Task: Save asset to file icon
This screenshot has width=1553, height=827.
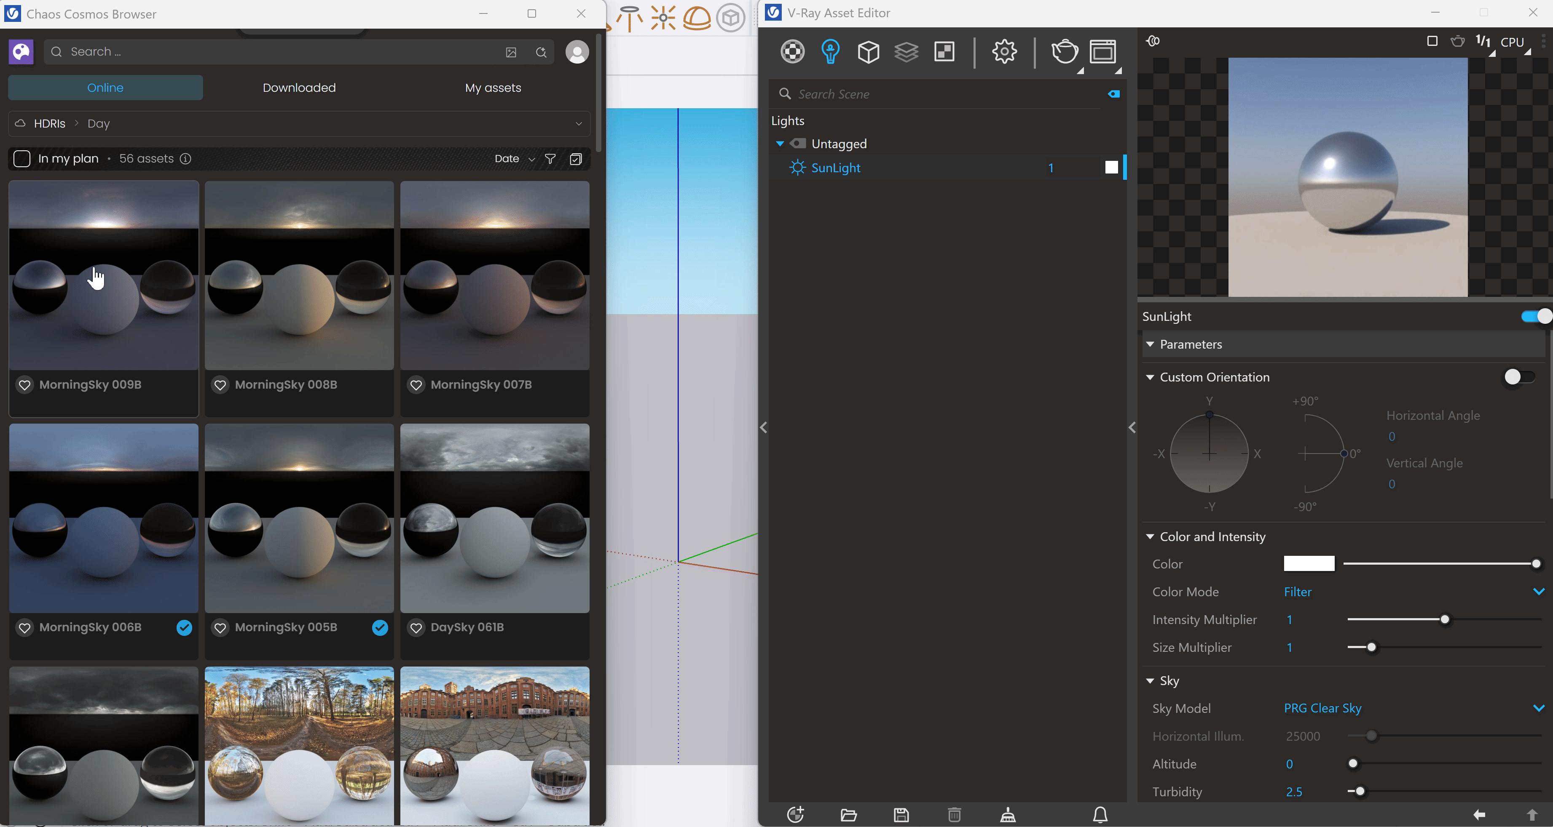Action: pos(901,815)
